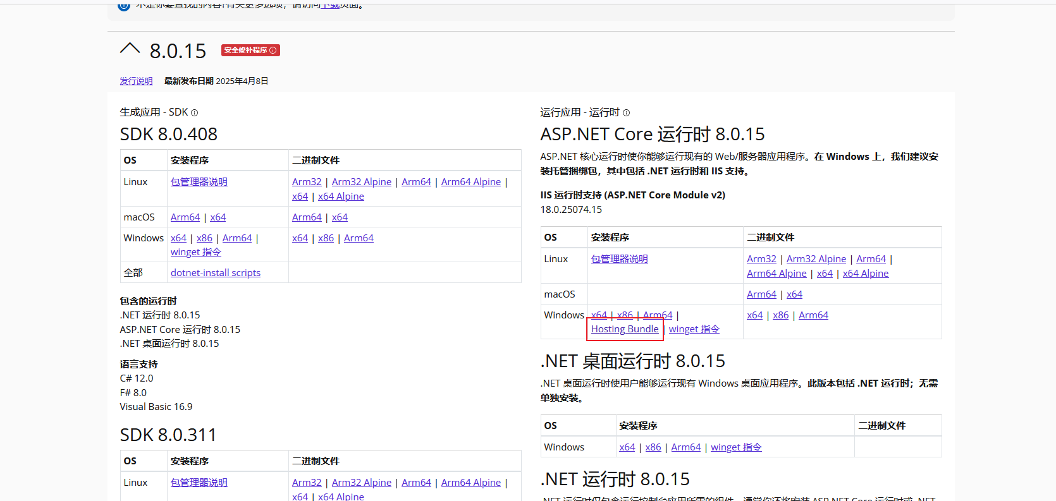Click info icon next to runtime heading

click(627, 113)
